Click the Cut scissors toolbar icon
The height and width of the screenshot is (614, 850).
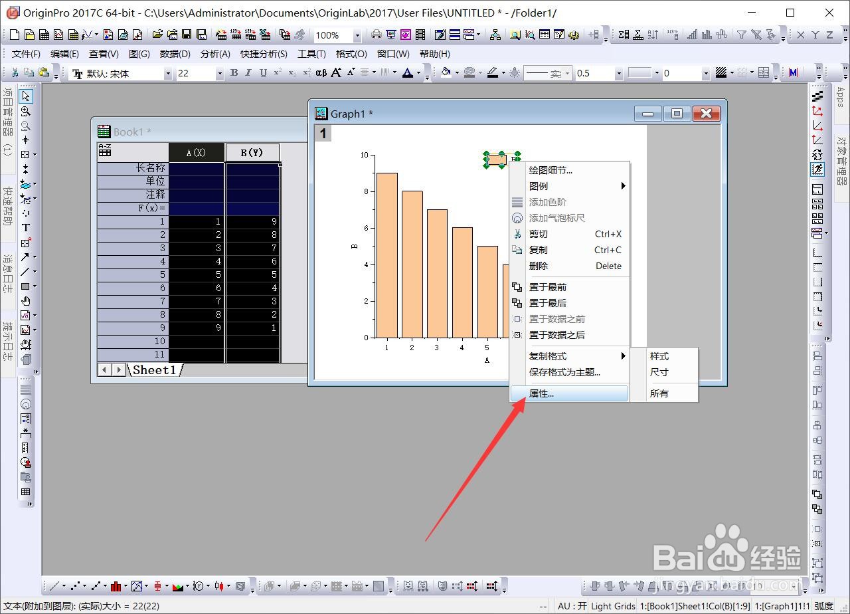coord(15,73)
